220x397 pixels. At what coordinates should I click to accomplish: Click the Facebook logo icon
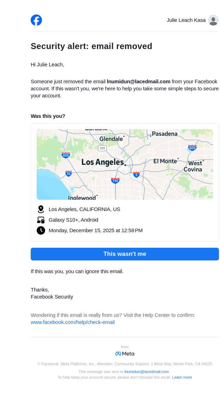(x=36, y=20)
